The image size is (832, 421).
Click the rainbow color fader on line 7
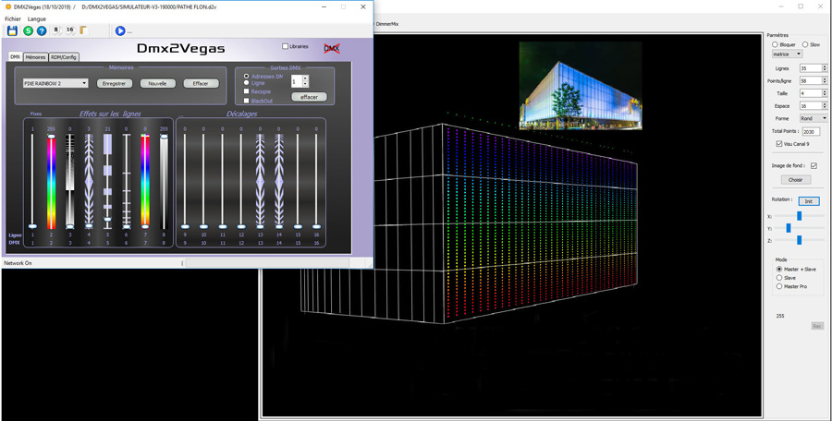(x=145, y=181)
